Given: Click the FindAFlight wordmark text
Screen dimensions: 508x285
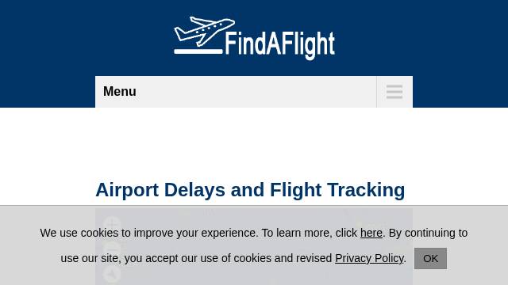Looking at the screenshot, I should (x=280, y=44).
